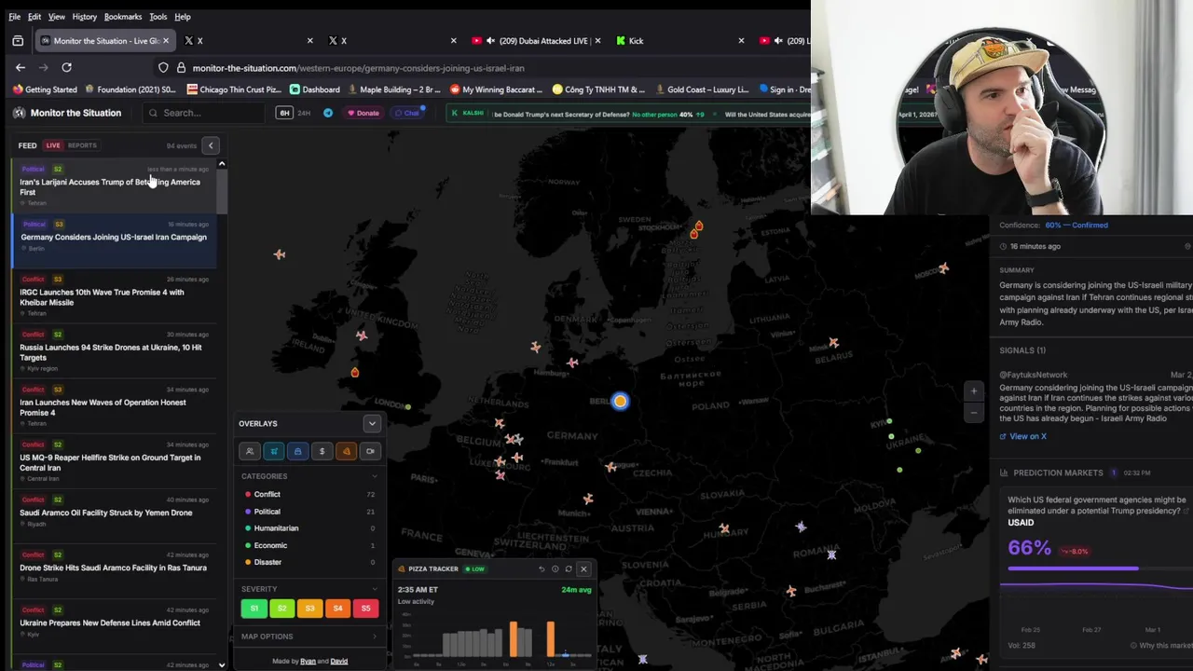Open Ryan credit link
1193x671 pixels.
click(x=308, y=662)
